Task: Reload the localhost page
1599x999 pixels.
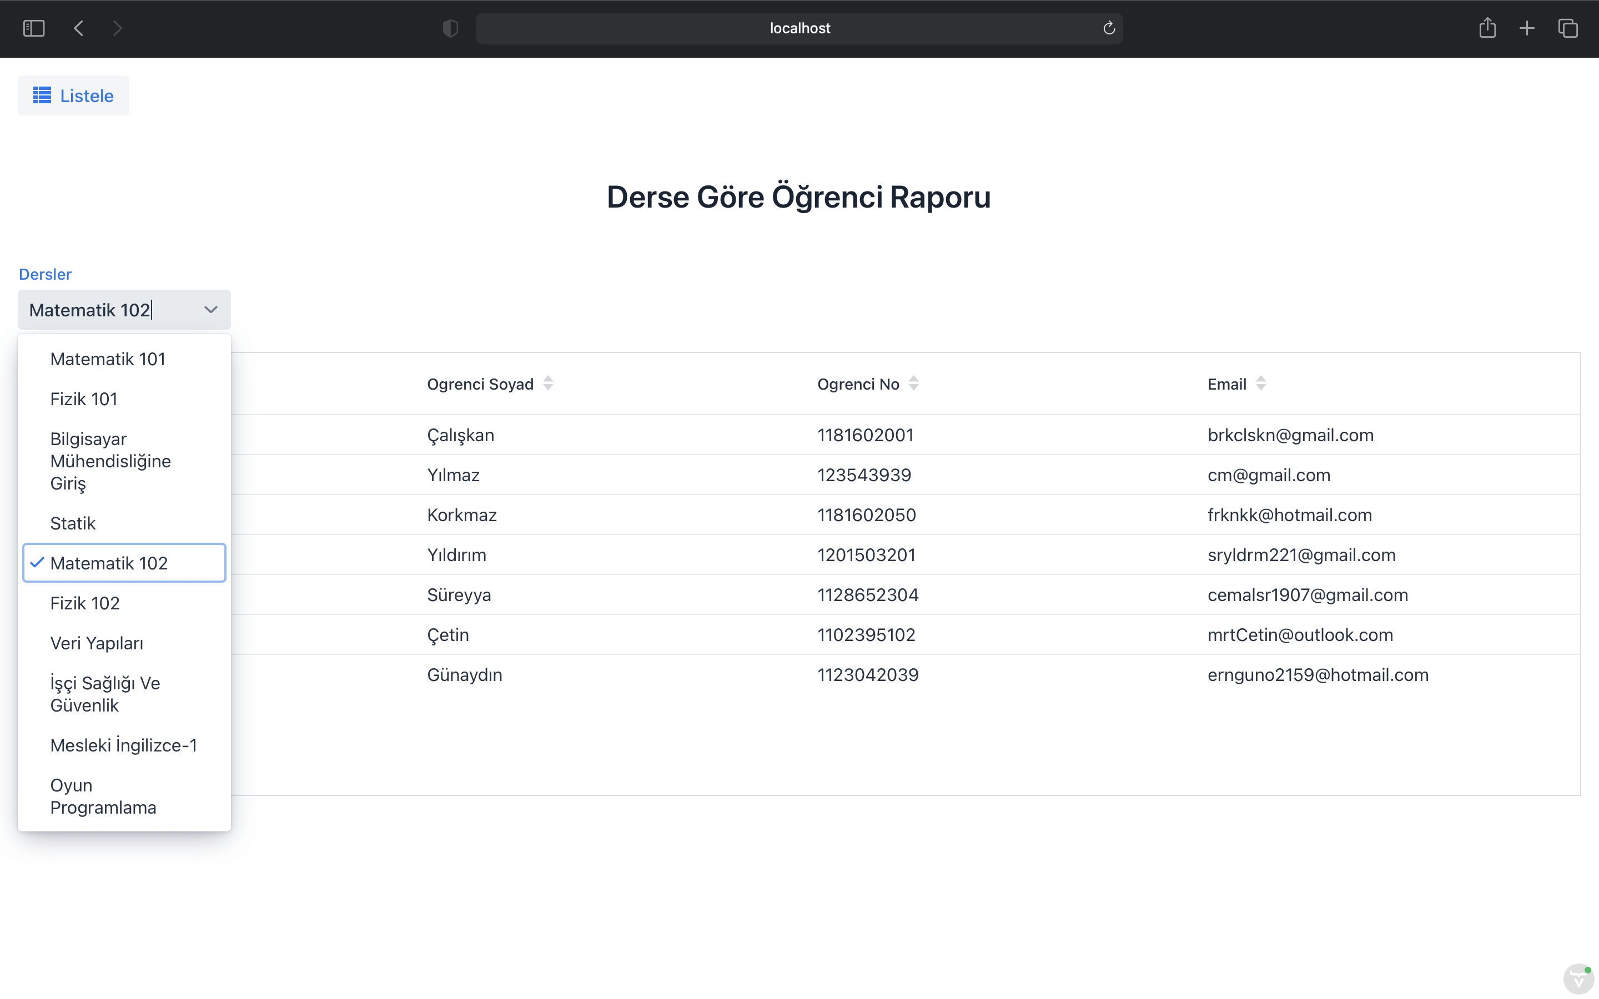Action: [x=1109, y=28]
